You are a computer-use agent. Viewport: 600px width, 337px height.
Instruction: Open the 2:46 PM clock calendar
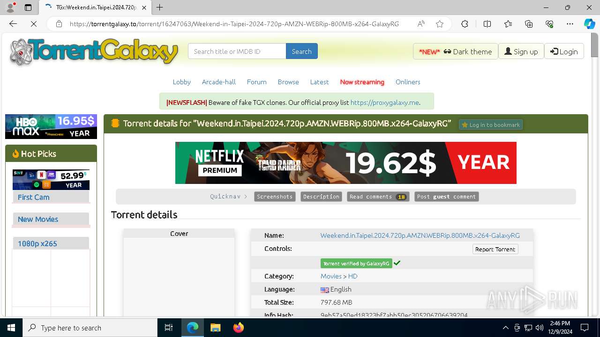560,328
